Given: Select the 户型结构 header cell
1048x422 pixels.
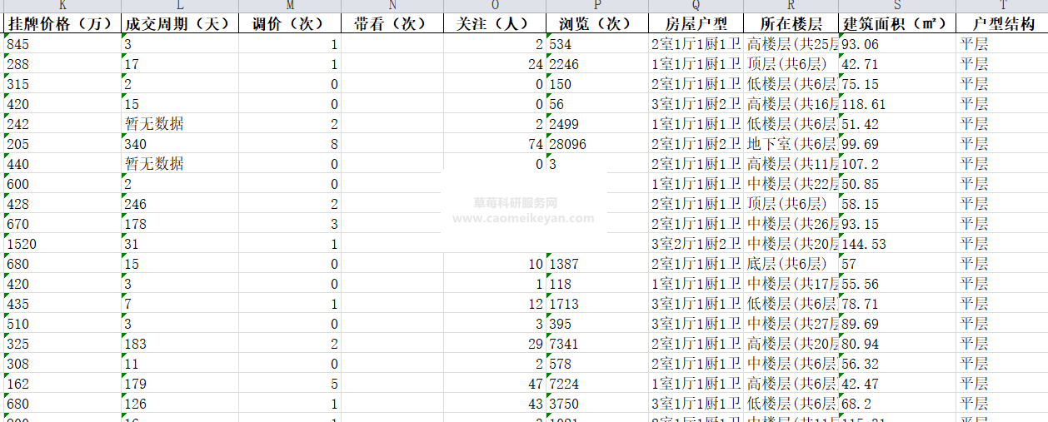Looking at the screenshot, I should pos(1001,24).
